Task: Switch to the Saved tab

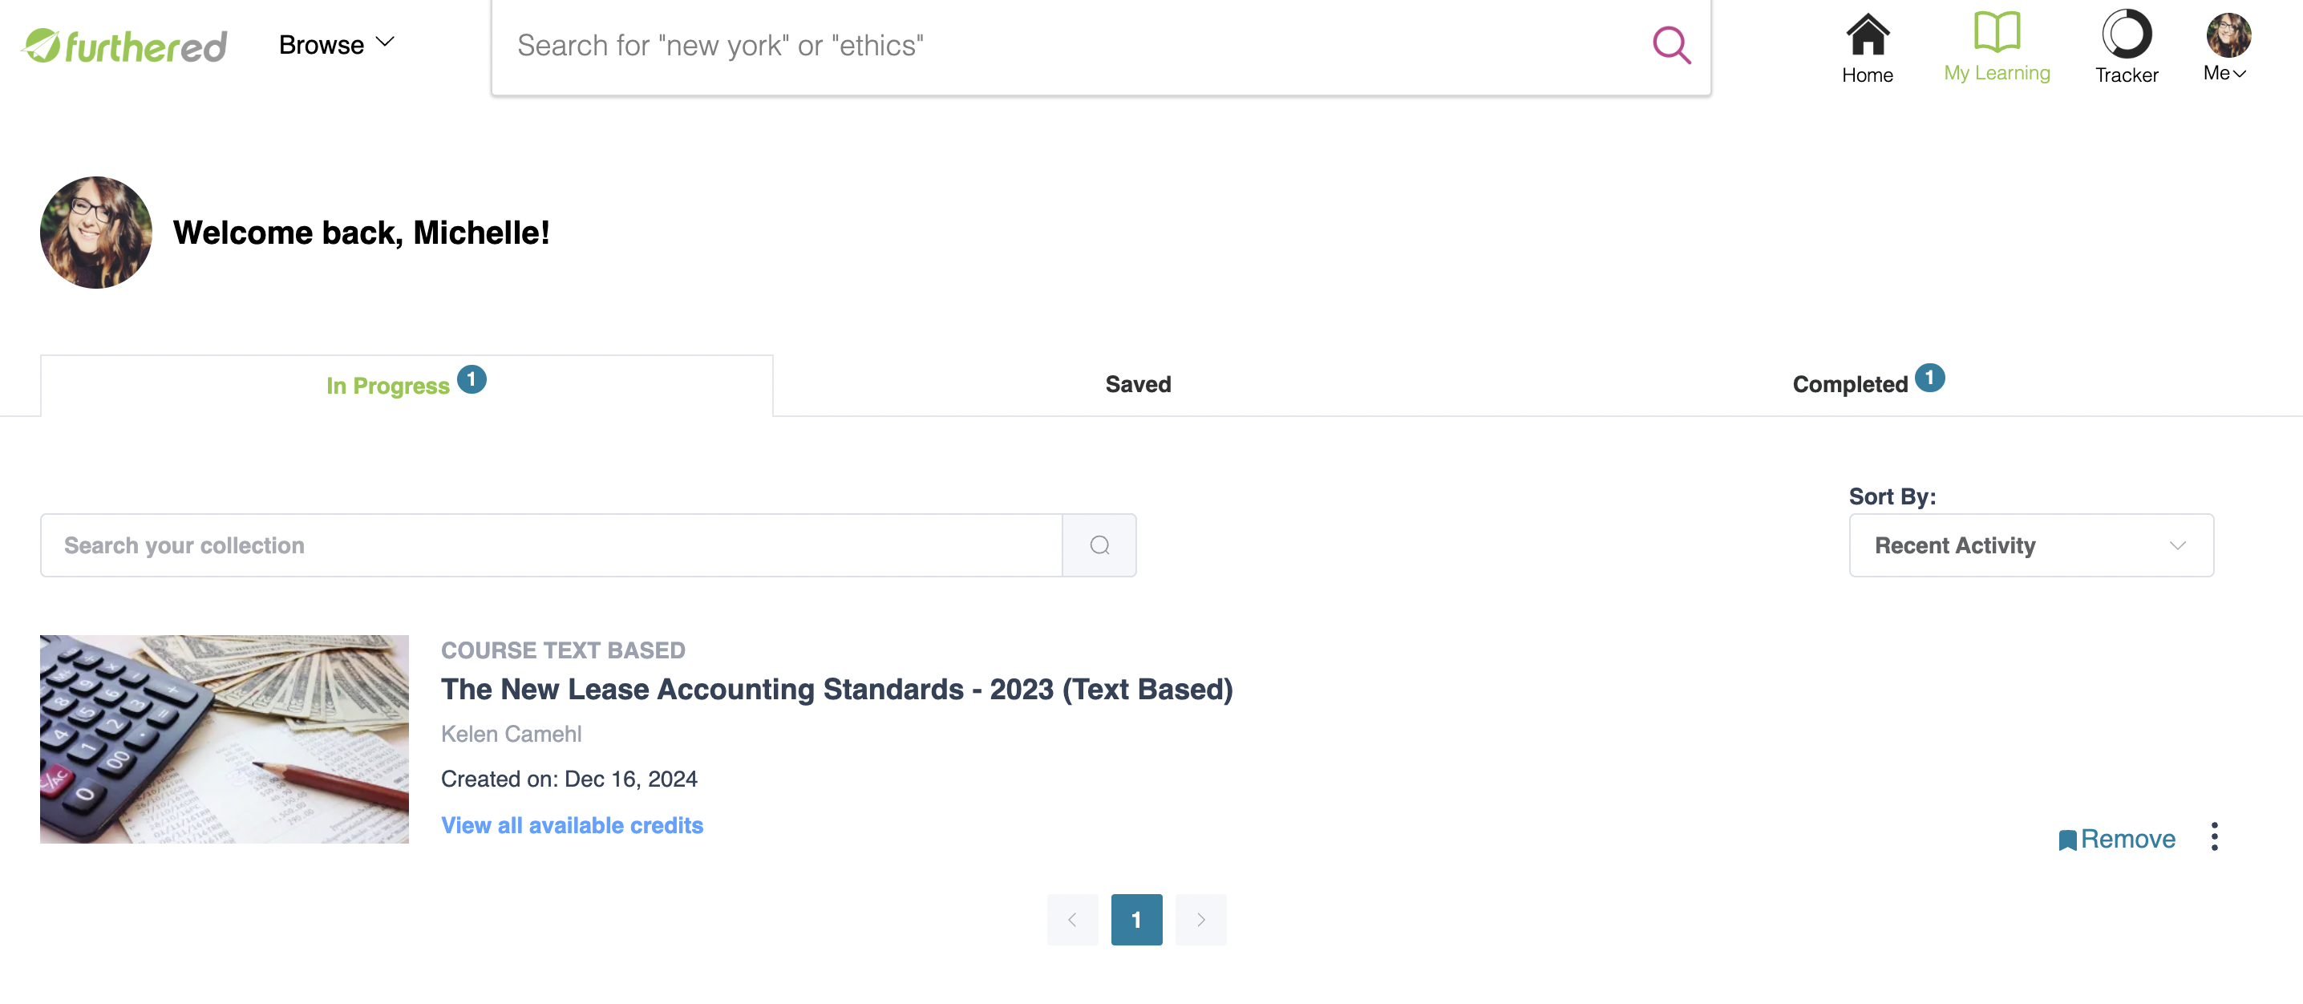Action: tap(1137, 384)
